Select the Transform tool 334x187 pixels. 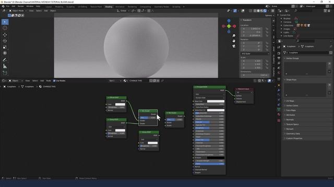click(x=5, y=53)
